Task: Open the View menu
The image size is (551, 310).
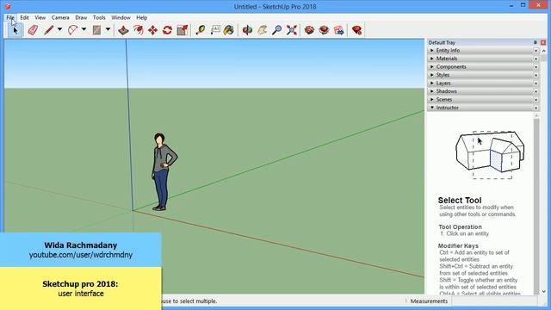Action: pyautogui.click(x=40, y=17)
